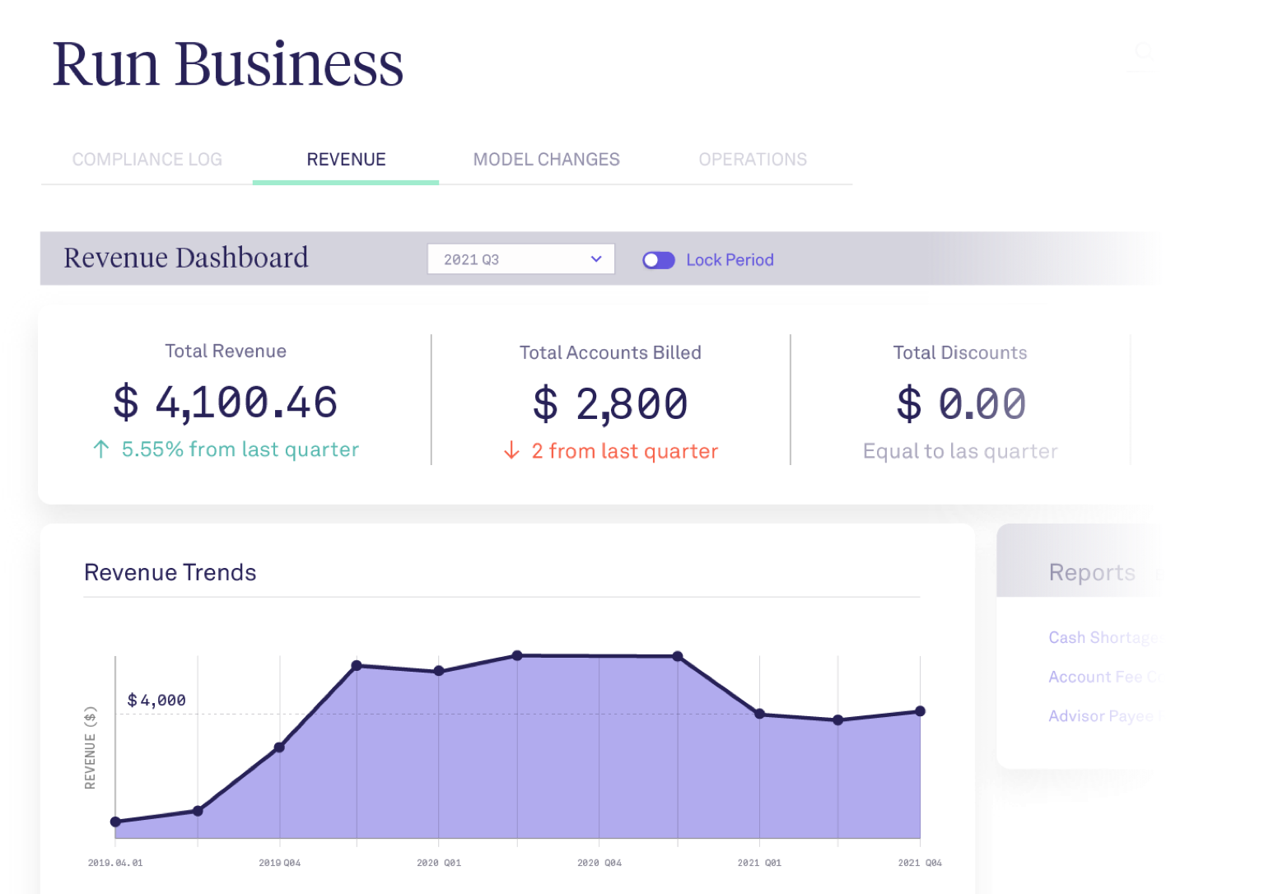Select the last data point at 2021 Q04
Image resolution: width=1278 pixels, height=894 pixels.
click(920, 711)
